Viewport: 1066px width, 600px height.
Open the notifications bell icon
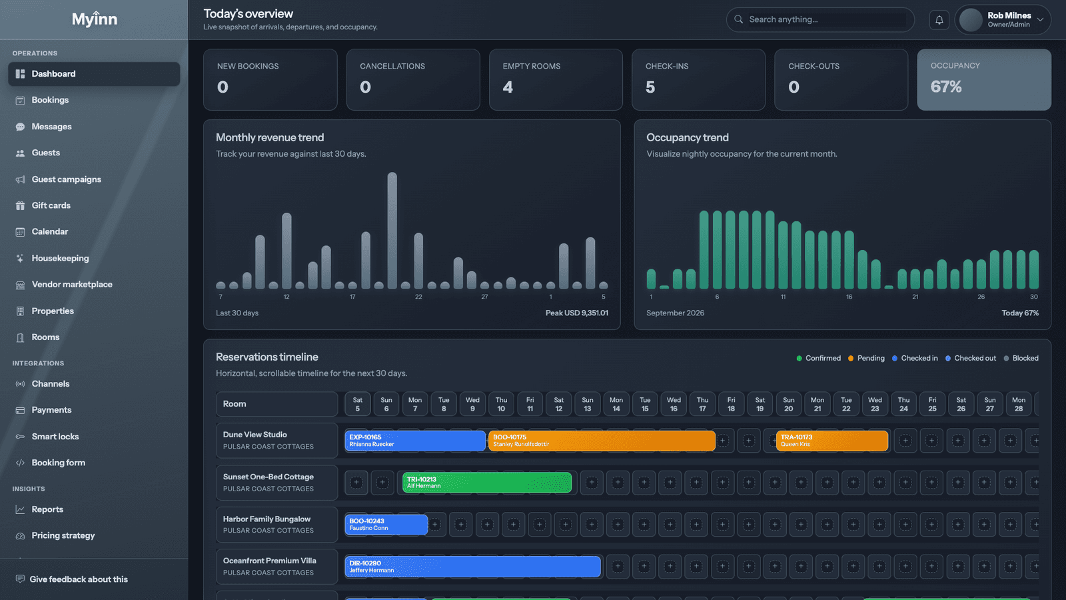939,20
